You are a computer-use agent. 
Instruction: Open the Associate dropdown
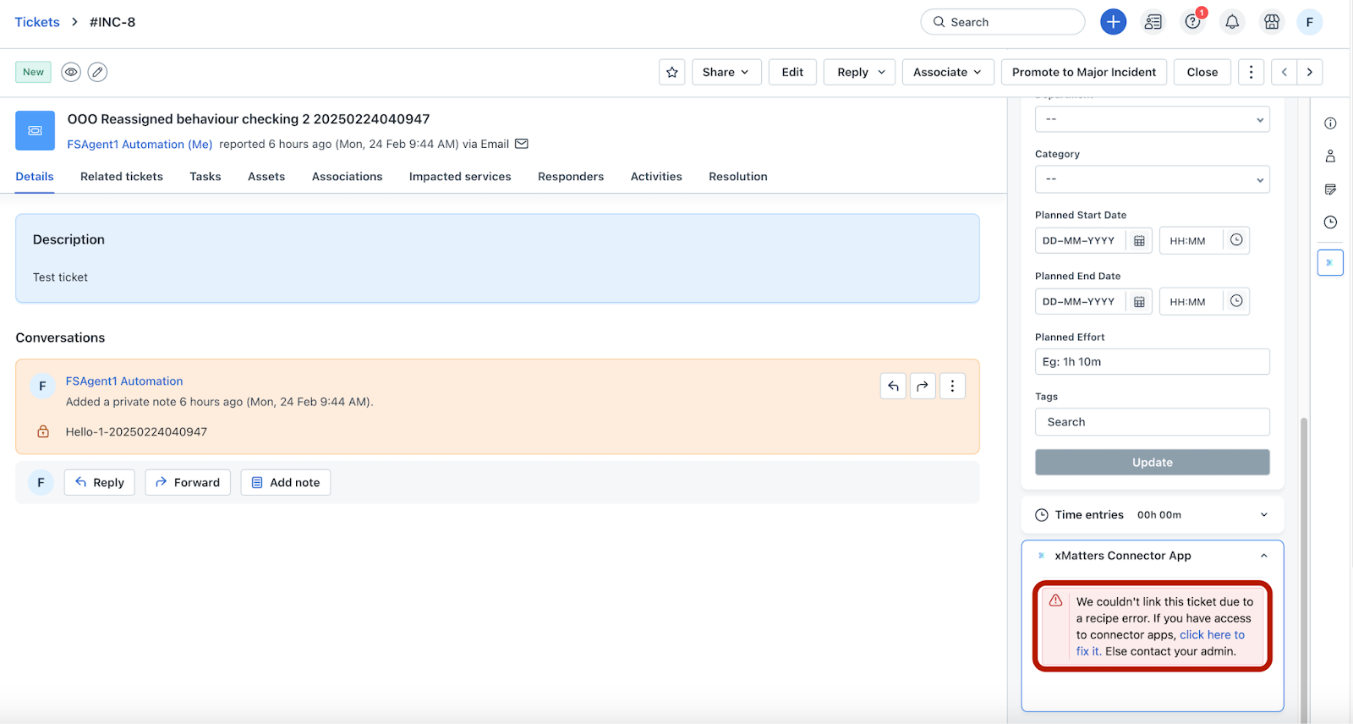(x=948, y=72)
